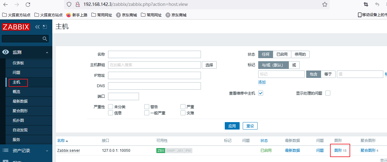Click the insecure connection lock icon
The image size is (387, 162).
point(78,4)
